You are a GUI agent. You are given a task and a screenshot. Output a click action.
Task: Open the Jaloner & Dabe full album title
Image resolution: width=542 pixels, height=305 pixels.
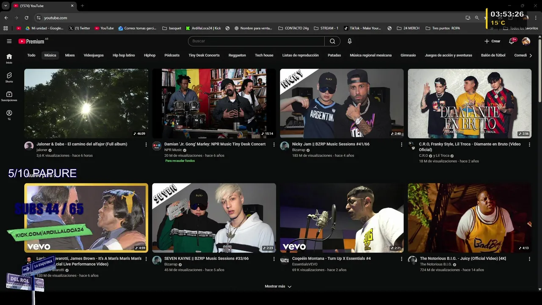tap(82, 144)
